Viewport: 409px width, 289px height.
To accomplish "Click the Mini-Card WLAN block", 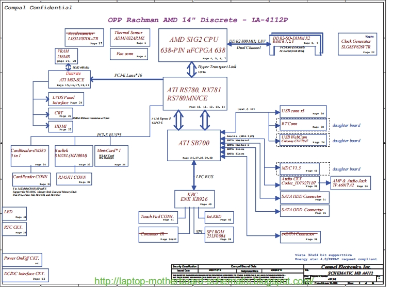I will click(111, 156).
